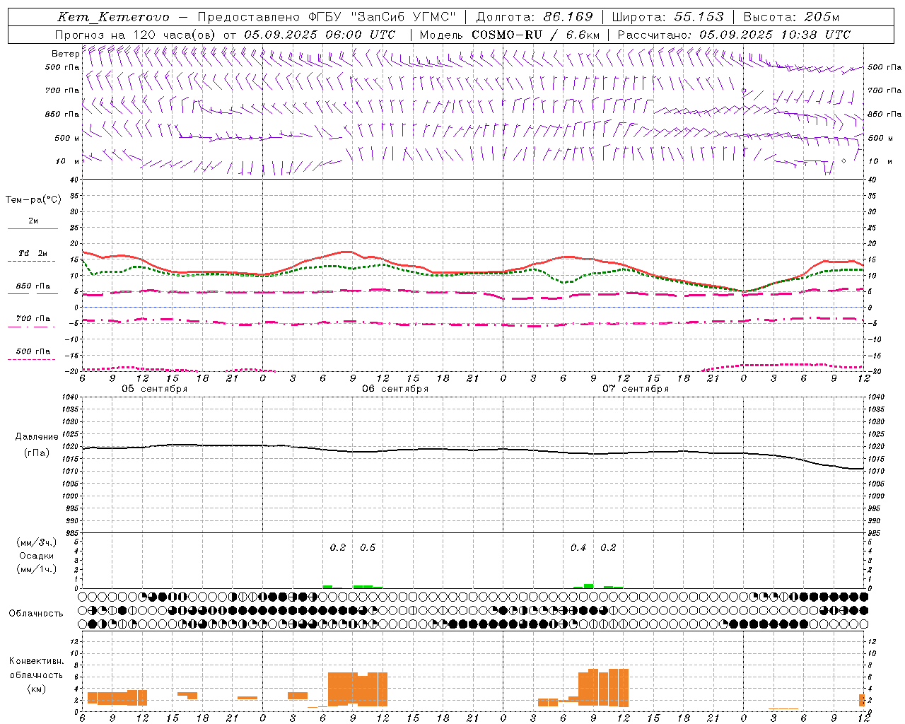The image size is (905, 724).
Task: Select the forecast start time 05.09.2025 06:00 UTC
Action: pos(320,35)
